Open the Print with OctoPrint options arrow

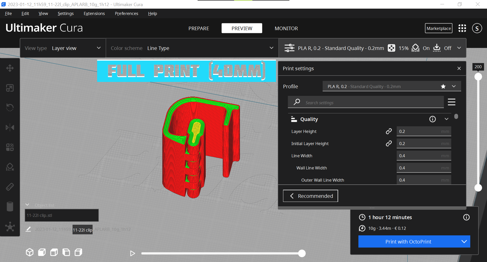point(464,241)
